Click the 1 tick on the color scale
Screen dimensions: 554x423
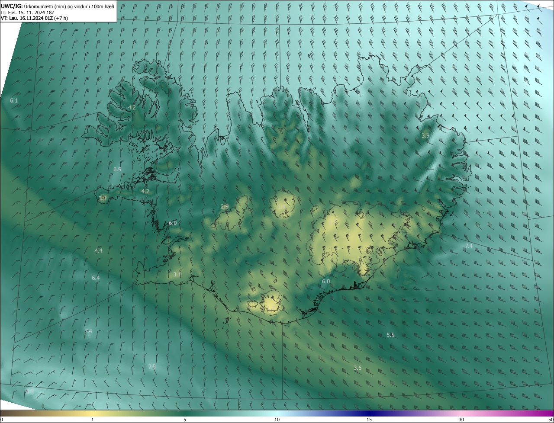pyautogui.click(x=93, y=420)
